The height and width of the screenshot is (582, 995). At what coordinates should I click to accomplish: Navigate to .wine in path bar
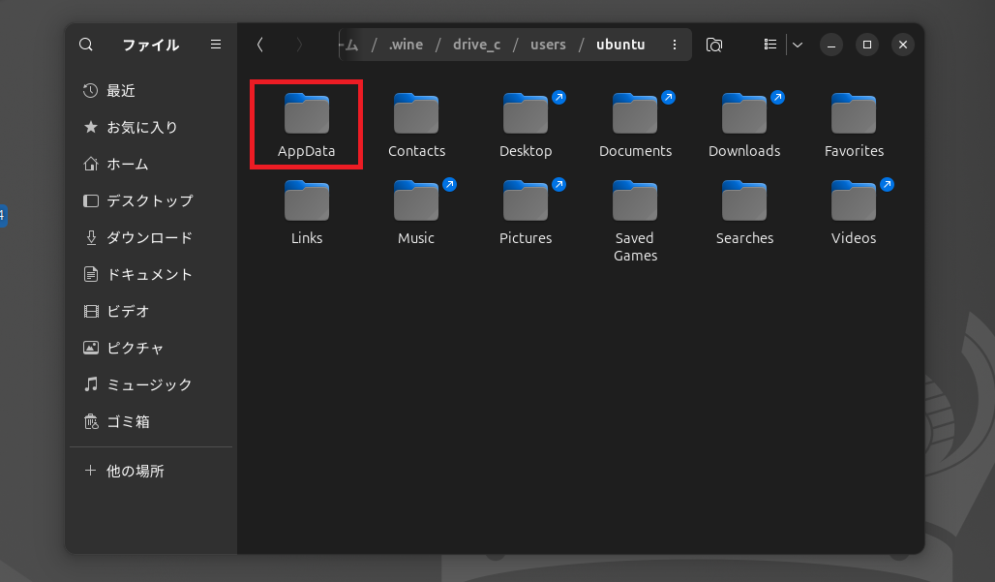[406, 45]
